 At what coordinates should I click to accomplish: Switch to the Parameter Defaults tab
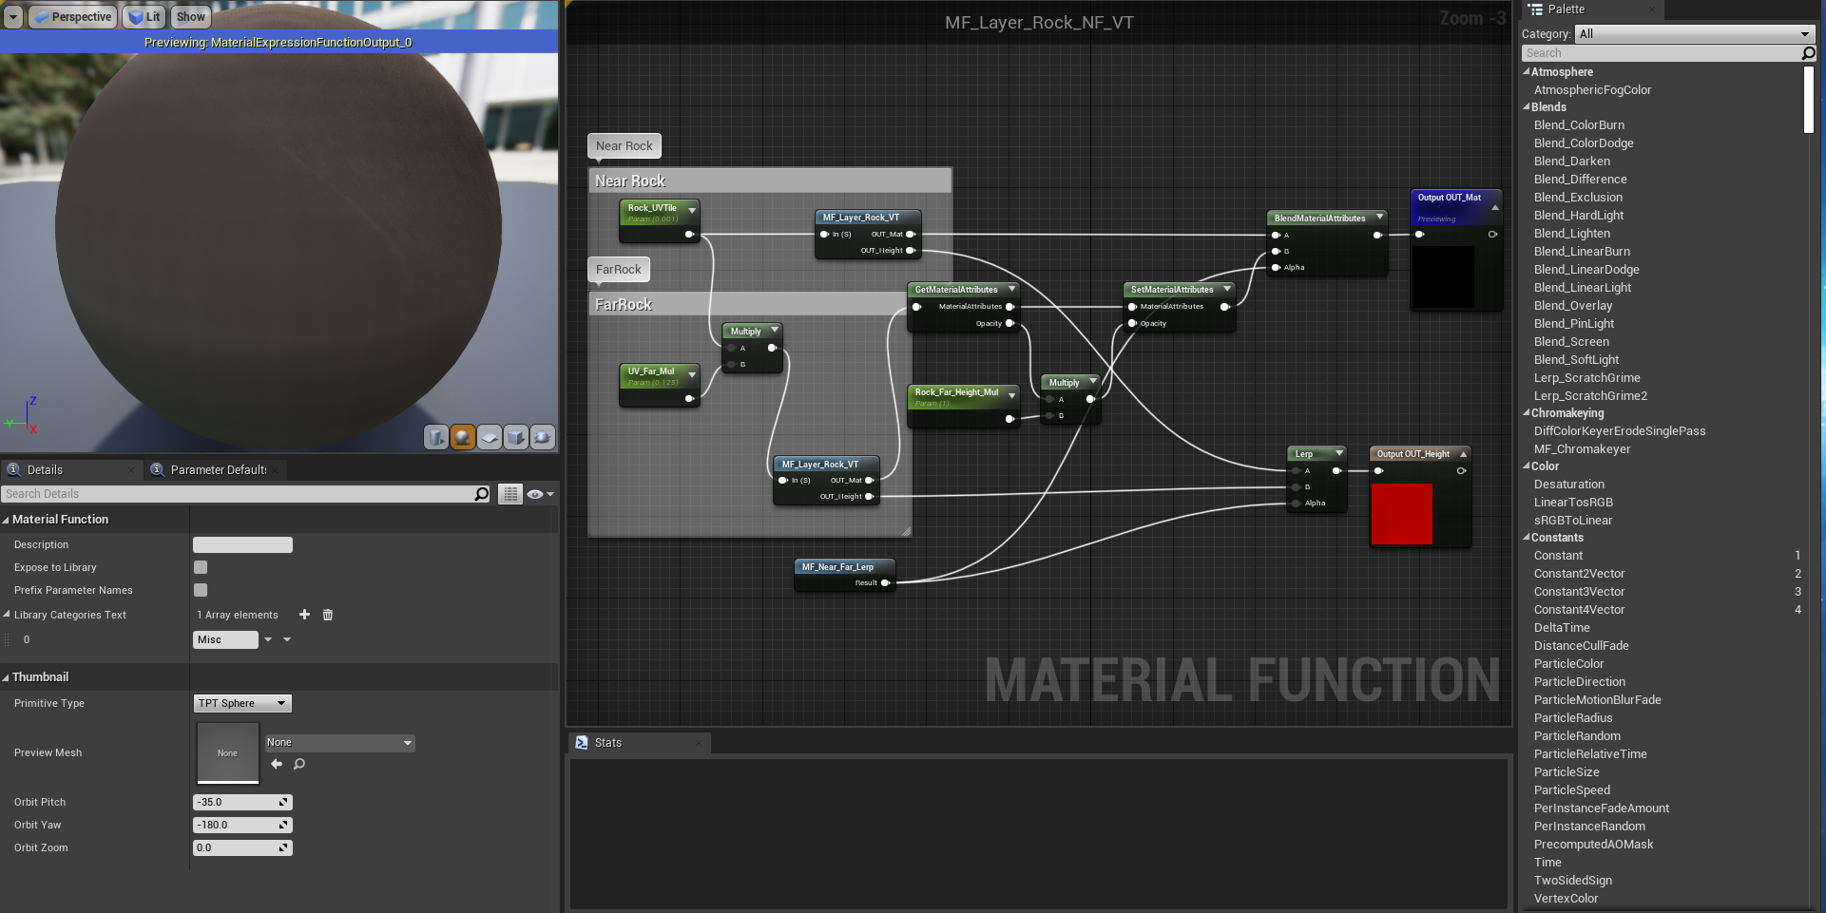click(x=218, y=469)
